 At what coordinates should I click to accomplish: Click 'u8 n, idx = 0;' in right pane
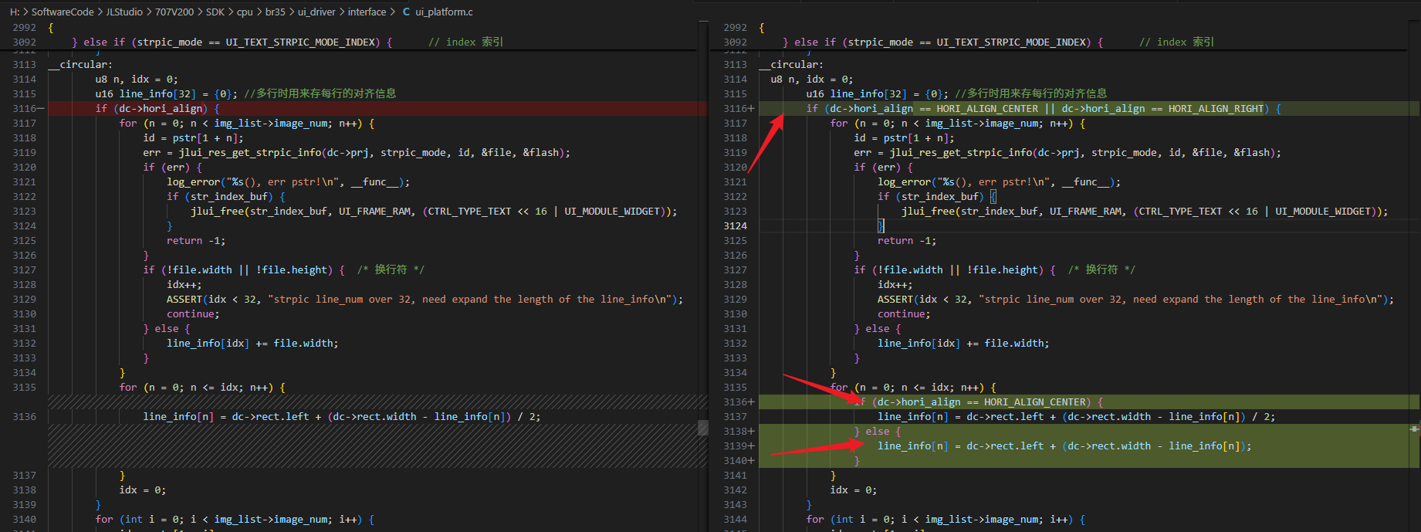click(x=812, y=80)
